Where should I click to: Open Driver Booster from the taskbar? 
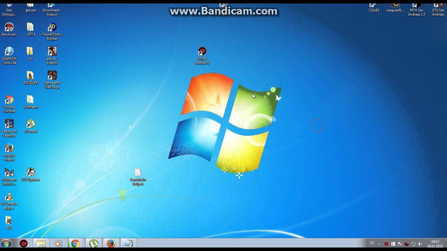click(x=24, y=243)
